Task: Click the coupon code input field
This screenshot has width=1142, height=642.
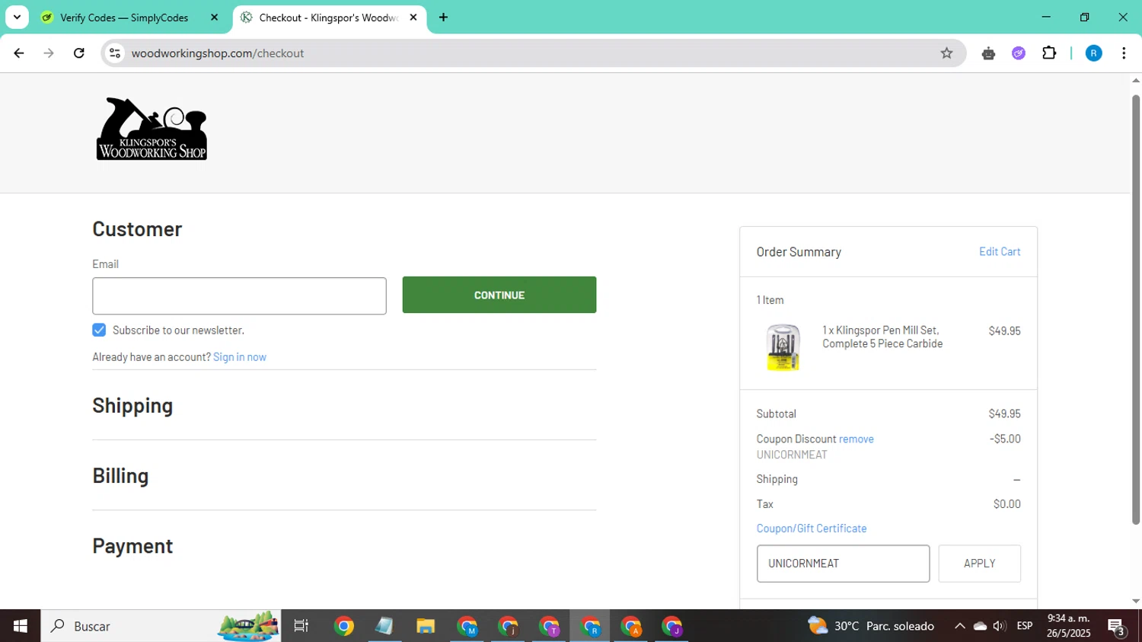Action: coord(843,564)
